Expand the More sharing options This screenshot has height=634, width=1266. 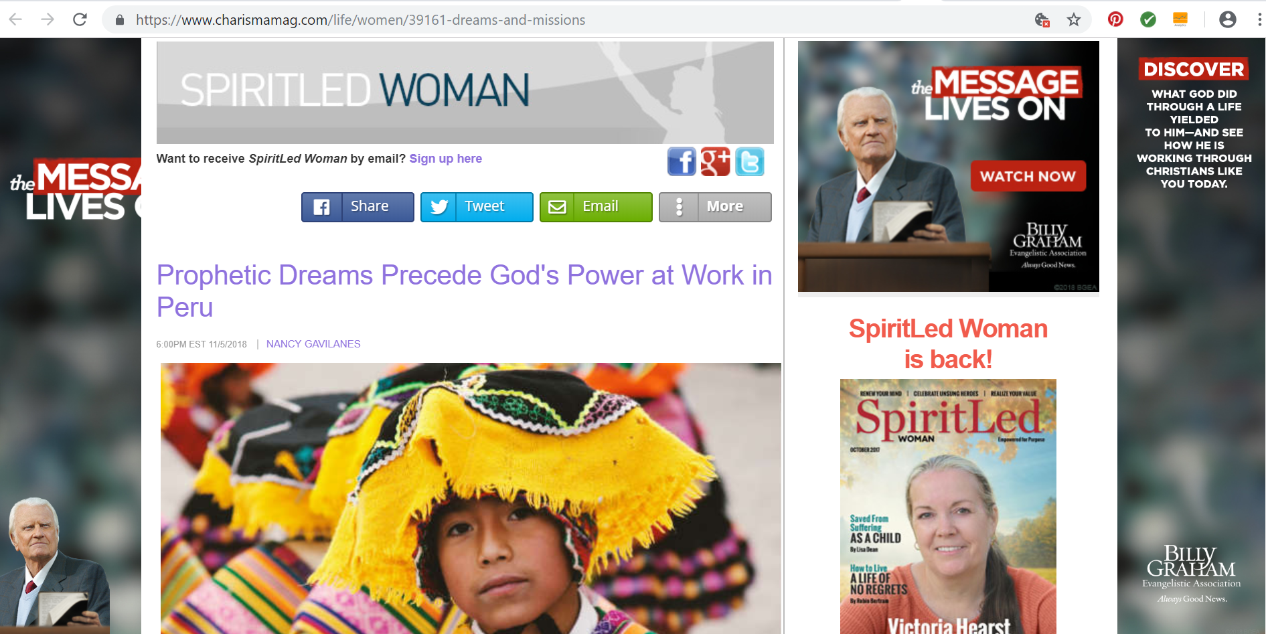click(x=715, y=207)
